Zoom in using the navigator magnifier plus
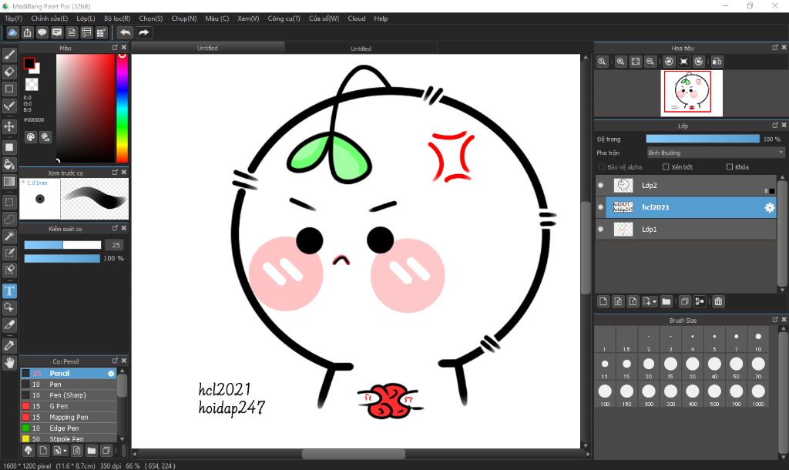Image resolution: width=789 pixels, height=470 pixels. [x=620, y=62]
